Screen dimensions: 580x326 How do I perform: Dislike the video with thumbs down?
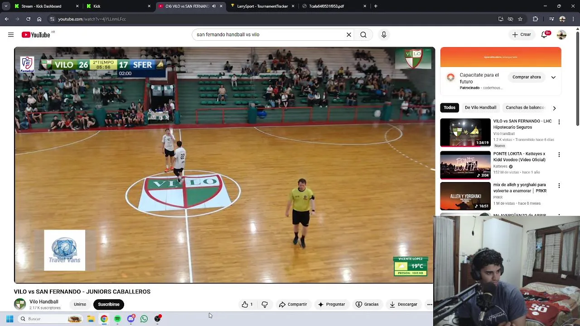265,304
